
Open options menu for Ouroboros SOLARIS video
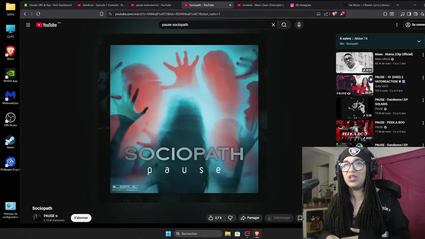pos(423,100)
